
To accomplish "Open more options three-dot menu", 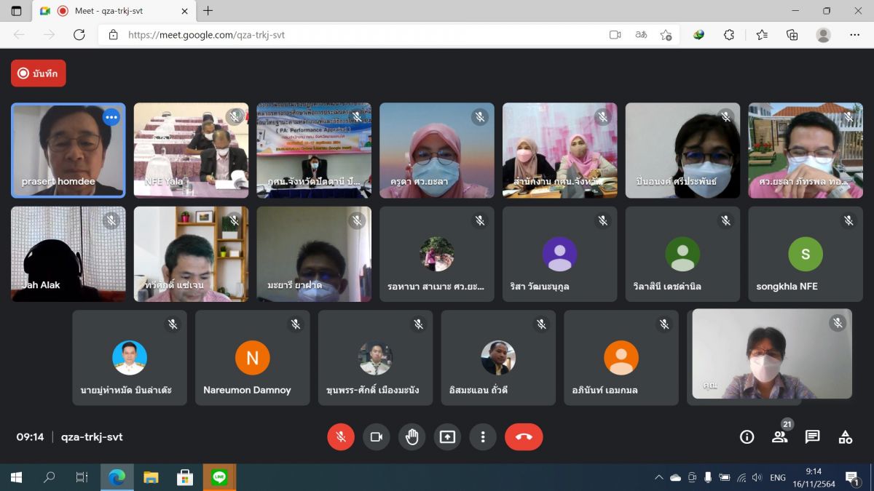I will 482,436.
